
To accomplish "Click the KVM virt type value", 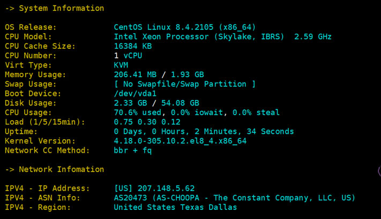I will click(x=121, y=65).
